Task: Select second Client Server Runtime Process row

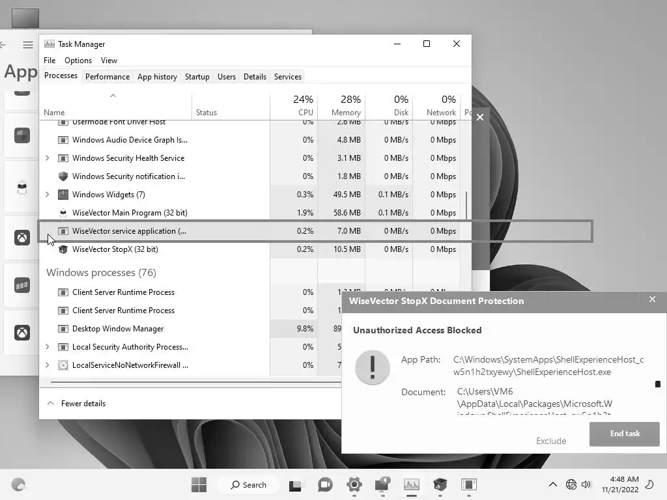Action: pos(192,311)
